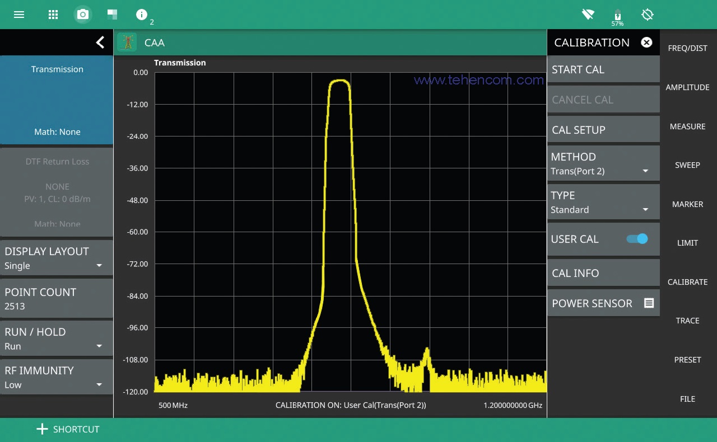Open the CALIBRATE menu
The height and width of the screenshot is (442, 717).
pyautogui.click(x=688, y=282)
